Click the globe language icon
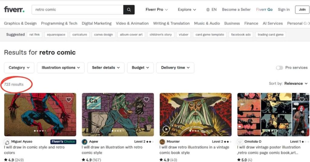310x162 pixels. (x=208, y=10)
